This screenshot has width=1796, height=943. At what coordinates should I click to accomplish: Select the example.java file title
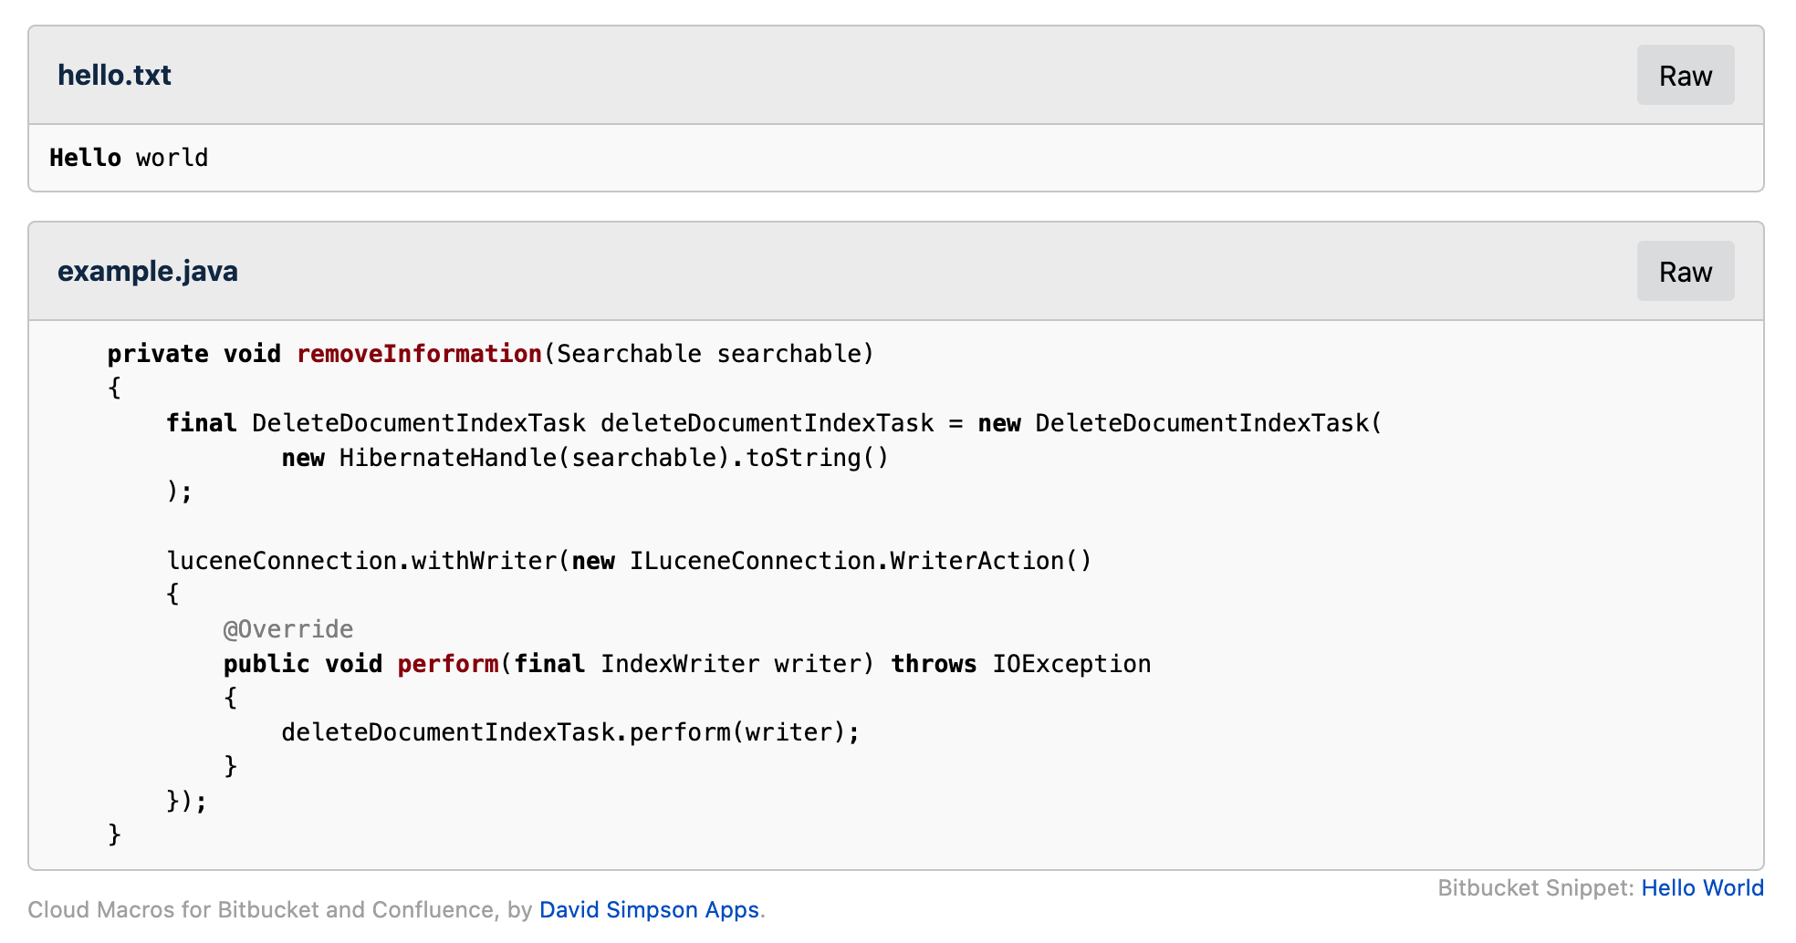tap(147, 271)
